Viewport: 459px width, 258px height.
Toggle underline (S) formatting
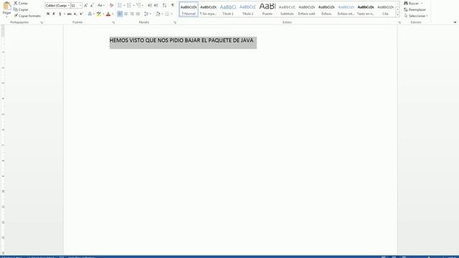coord(60,14)
